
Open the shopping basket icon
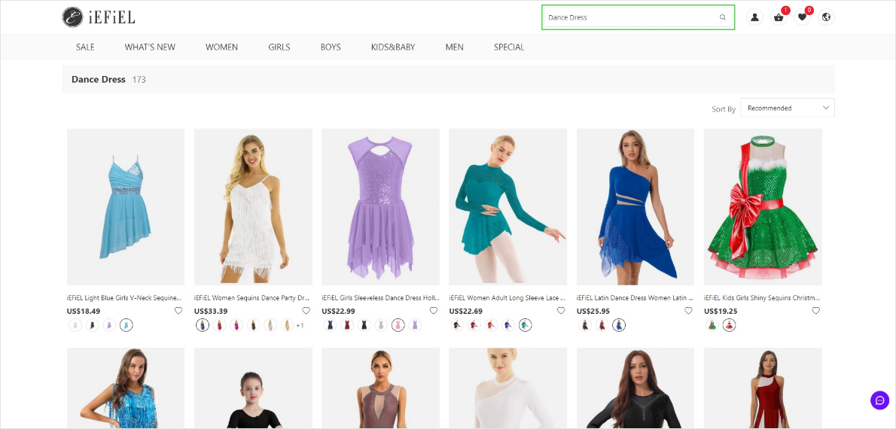(779, 17)
